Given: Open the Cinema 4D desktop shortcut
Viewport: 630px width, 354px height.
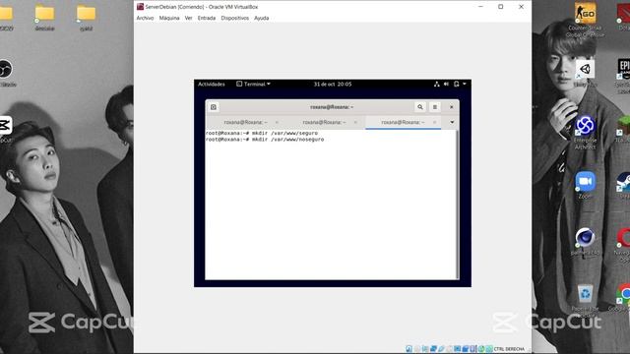Looking at the screenshot, I should tap(585, 242).
